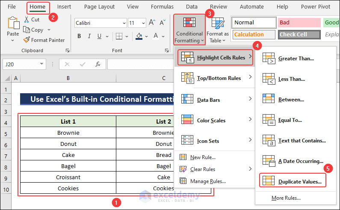Toggle Underline formatting
Screen dimensions: 340x210
pos(99,36)
